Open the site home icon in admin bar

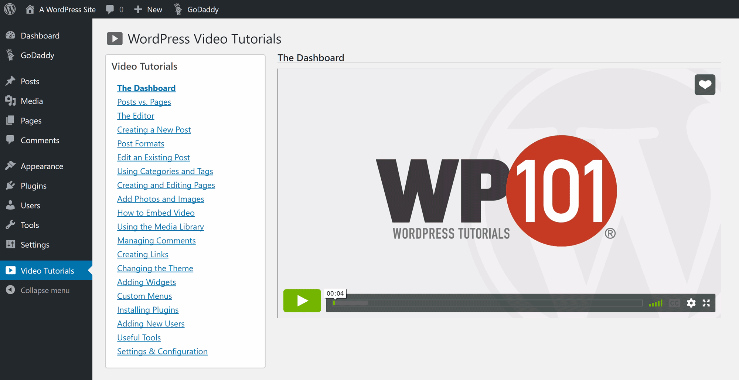[x=30, y=9]
